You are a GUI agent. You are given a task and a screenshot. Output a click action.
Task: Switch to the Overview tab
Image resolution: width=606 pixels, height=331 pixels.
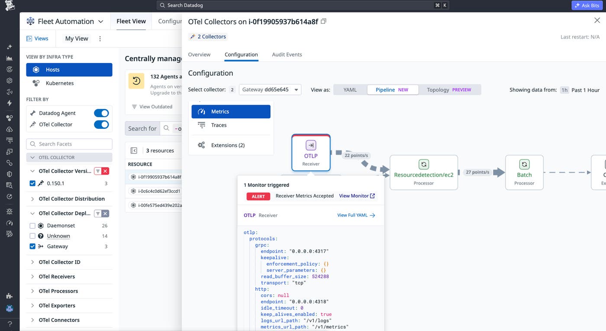tap(199, 54)
